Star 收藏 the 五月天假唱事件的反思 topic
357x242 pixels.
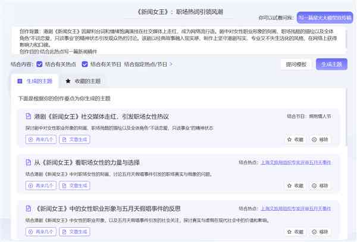[x=295, y=232]
